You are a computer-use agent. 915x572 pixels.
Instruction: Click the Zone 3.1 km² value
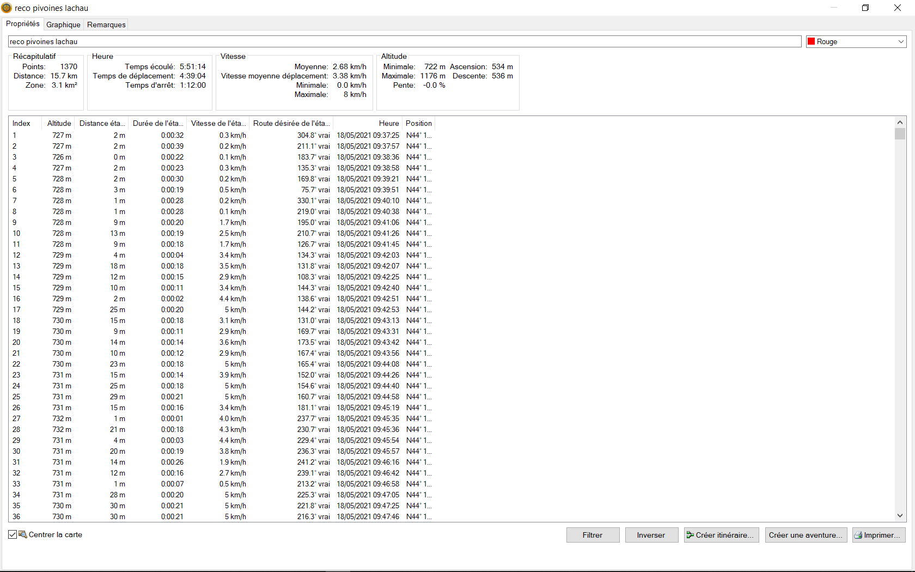tap(64, 85)
